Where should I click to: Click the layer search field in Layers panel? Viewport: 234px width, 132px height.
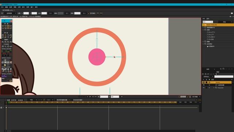click(224, 77)
